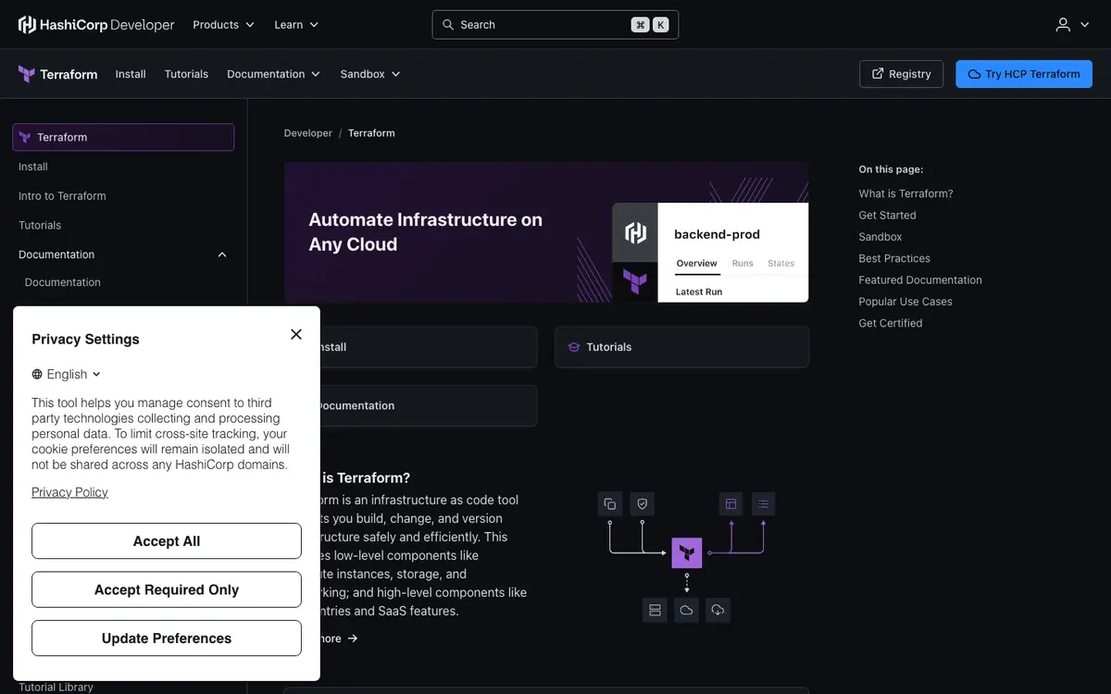Viewport: 1111px width, 694px height.
Task: Open the Documentation sub-item in sidebar
Action: (x=63, y=282)
